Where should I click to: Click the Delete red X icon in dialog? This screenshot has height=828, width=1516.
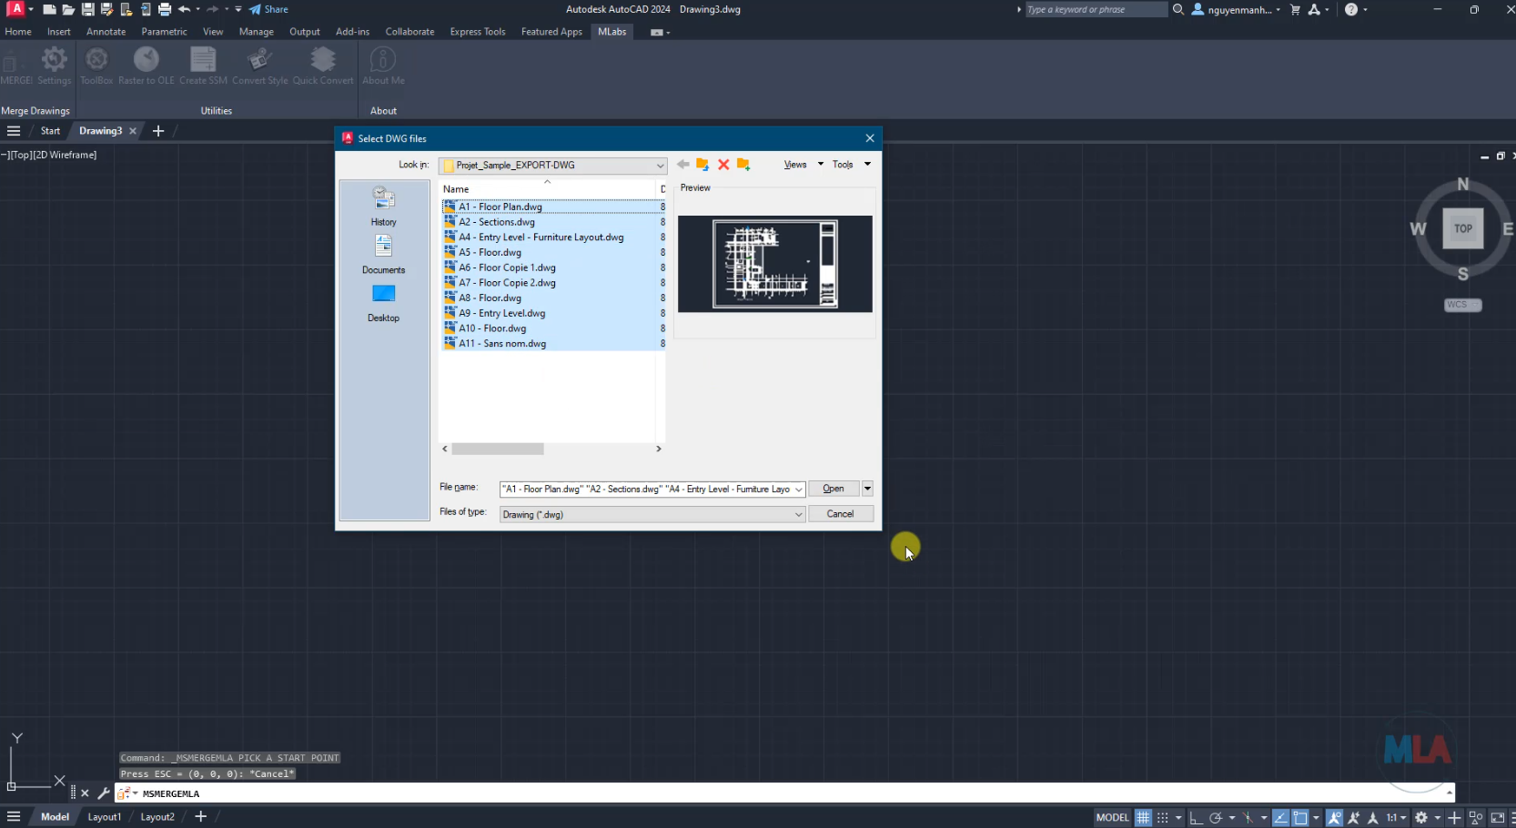click(723, 165)
